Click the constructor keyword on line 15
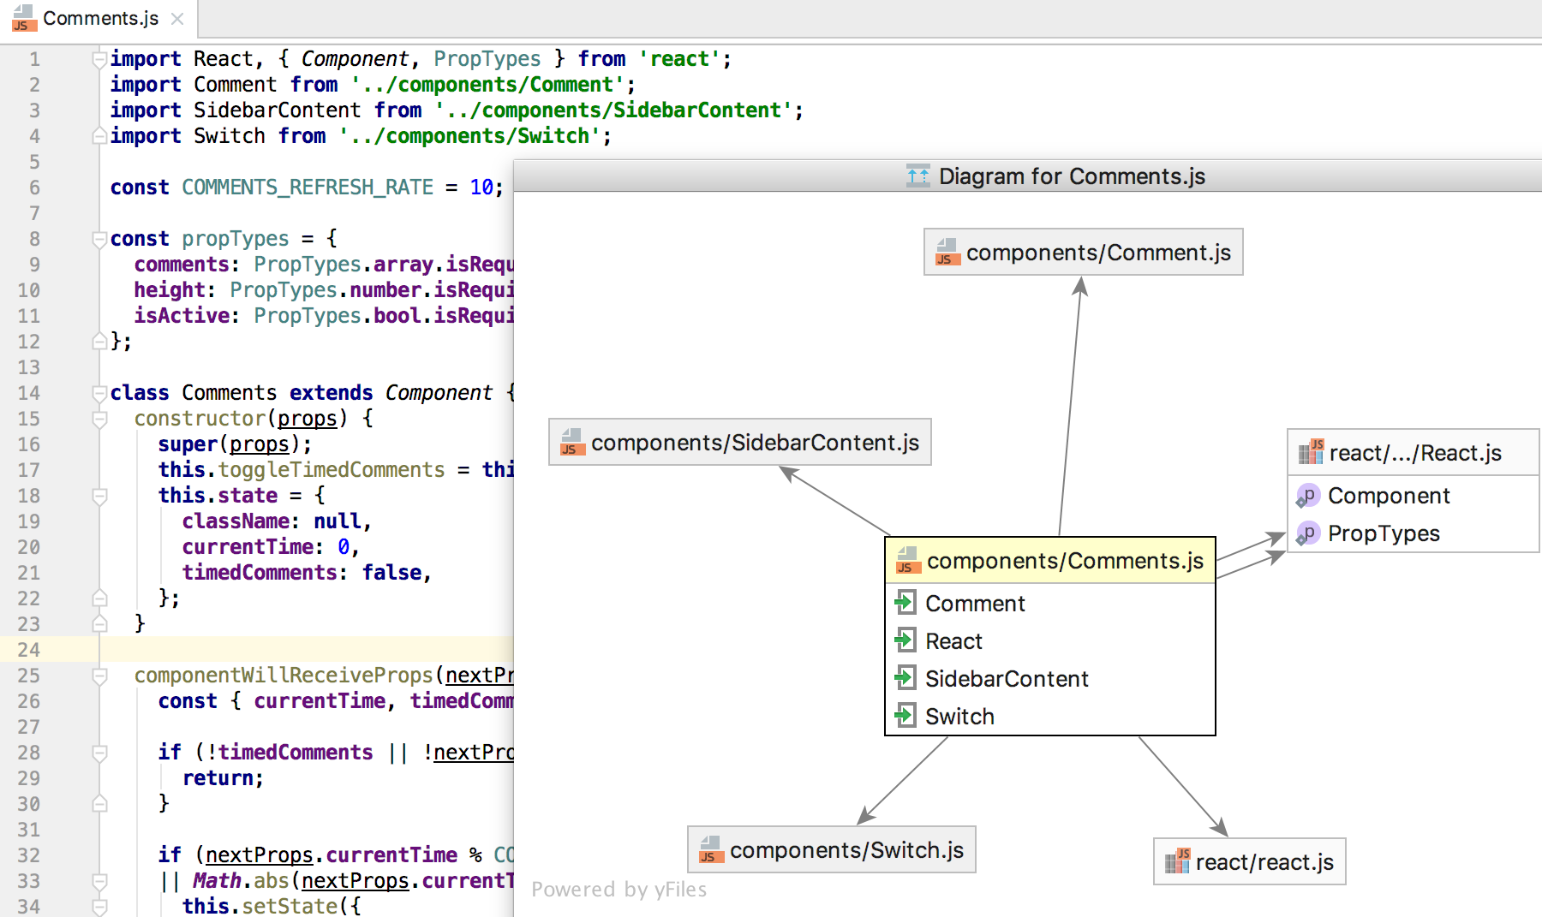 pos(200,419)
